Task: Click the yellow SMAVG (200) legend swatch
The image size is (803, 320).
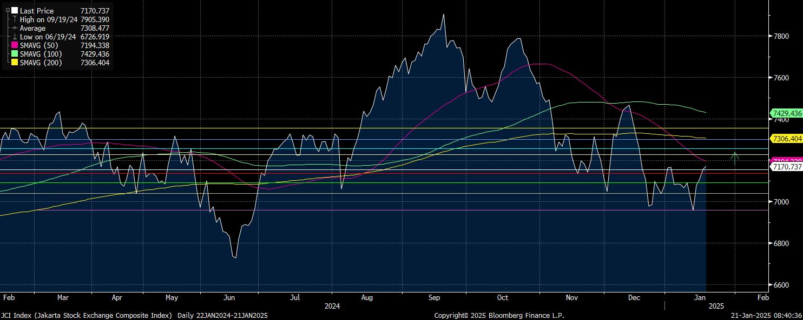Action: pos(15,63)
